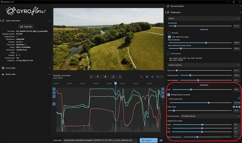Screen dimensions: 242x143
Task: Enable the Per axis checkbox
Action: click(169, 33)
